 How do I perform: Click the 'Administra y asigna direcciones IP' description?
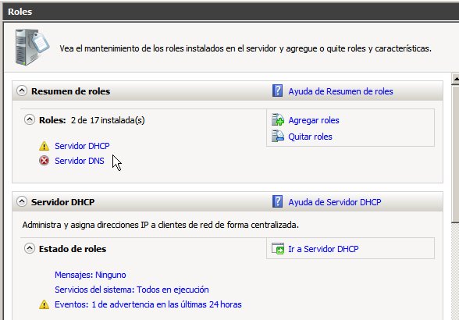[161, 225]
